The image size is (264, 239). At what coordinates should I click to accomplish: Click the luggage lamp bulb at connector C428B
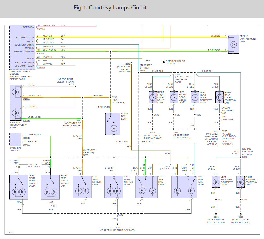(15, 113)
